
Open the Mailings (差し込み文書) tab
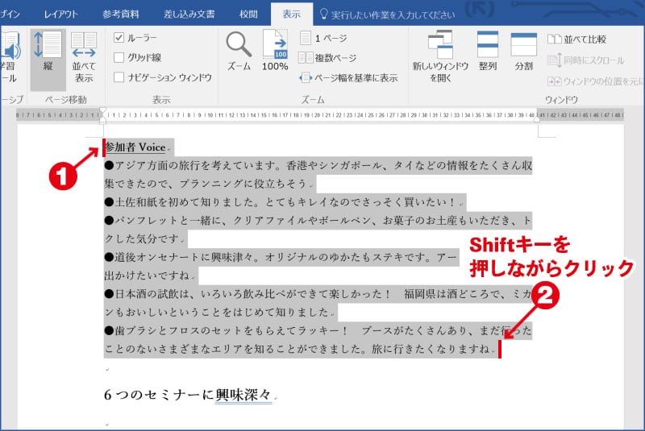189,15
